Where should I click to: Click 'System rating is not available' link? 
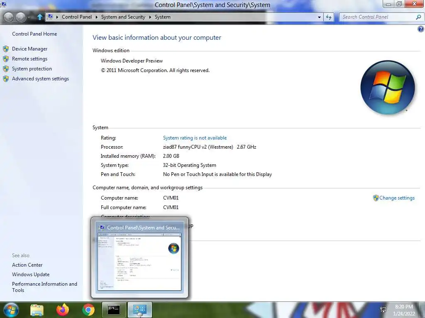[195, 137]
